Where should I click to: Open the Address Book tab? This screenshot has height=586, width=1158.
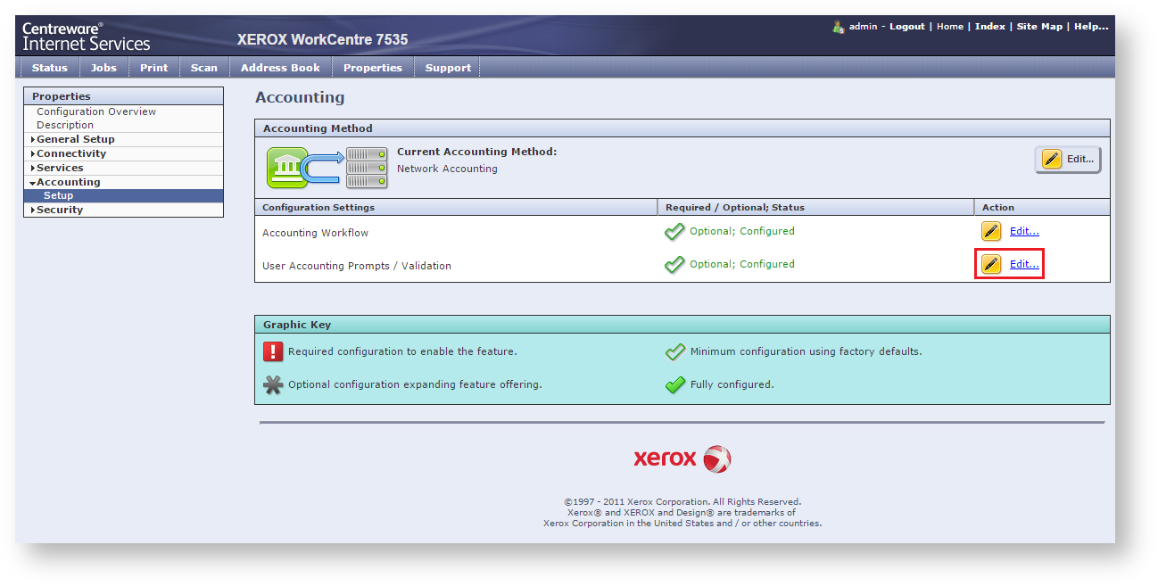(x=280, y=68)
